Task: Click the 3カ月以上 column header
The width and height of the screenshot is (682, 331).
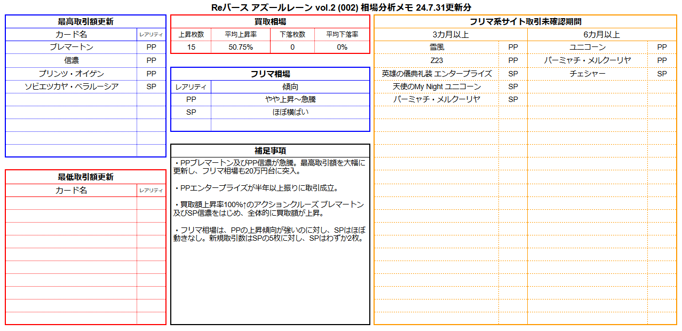Action: [x=451, y=34]
